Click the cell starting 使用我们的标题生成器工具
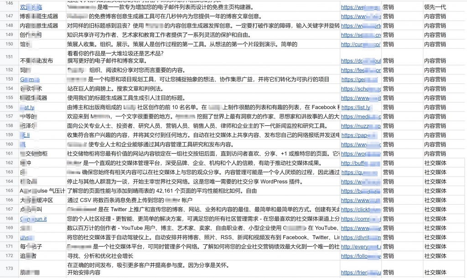The height and width of the screenshot is (278, 467). [203, 98]
